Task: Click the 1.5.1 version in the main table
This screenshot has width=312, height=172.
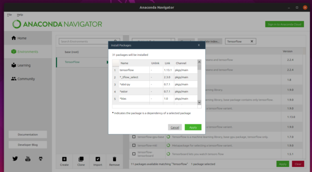Action: point(290,154)
